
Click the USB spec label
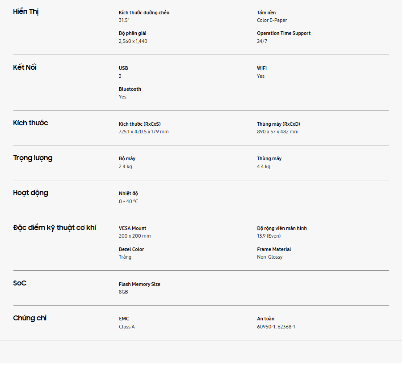click(123, 68)
